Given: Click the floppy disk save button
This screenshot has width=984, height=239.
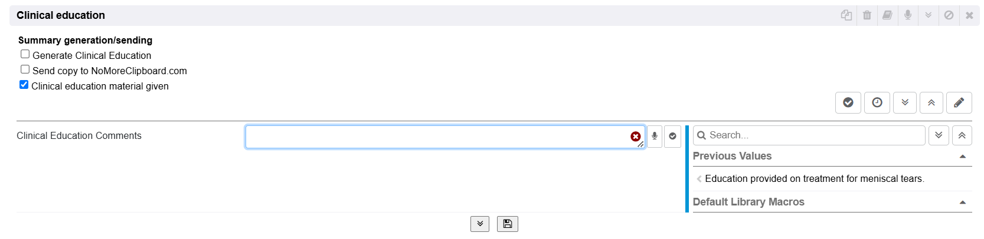Looking at the screenshot, I should point(507,224).
